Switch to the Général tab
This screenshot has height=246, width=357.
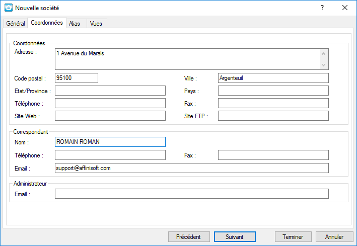16,24
